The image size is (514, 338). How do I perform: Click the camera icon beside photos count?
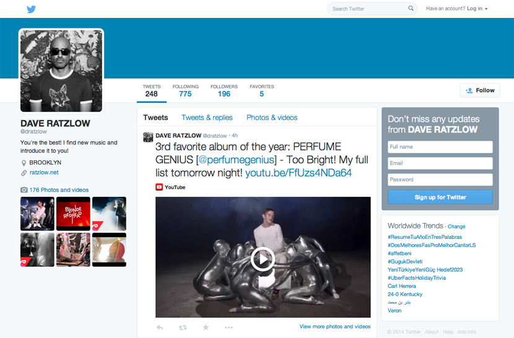(x=24, y=190)
